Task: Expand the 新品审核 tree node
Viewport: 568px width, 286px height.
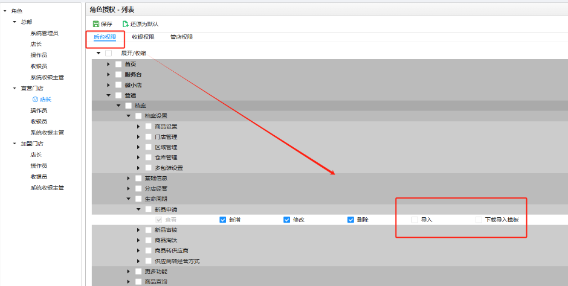Action: point(138,230)
